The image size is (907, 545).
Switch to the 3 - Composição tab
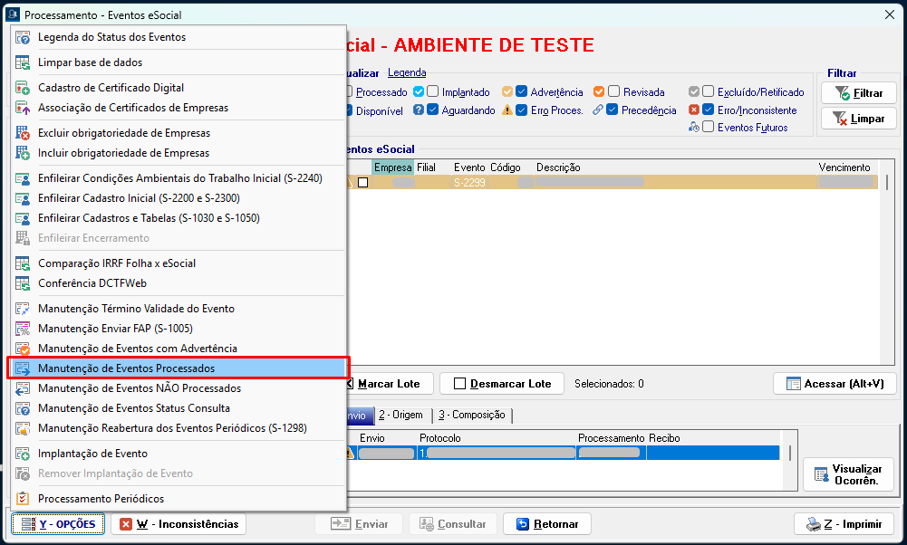(x=471, y=415)
